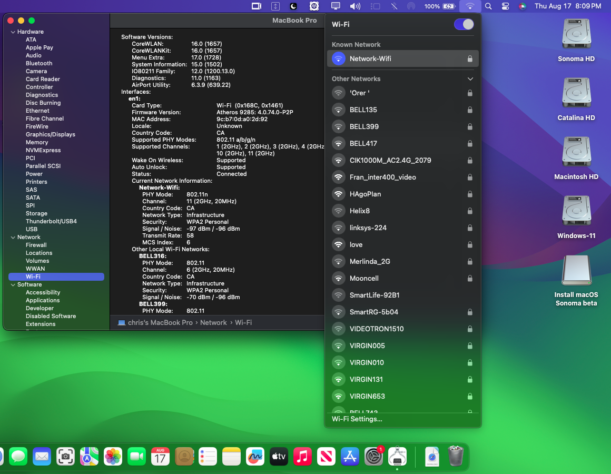Click the connected Network-Wifi icon

point(339,59)
